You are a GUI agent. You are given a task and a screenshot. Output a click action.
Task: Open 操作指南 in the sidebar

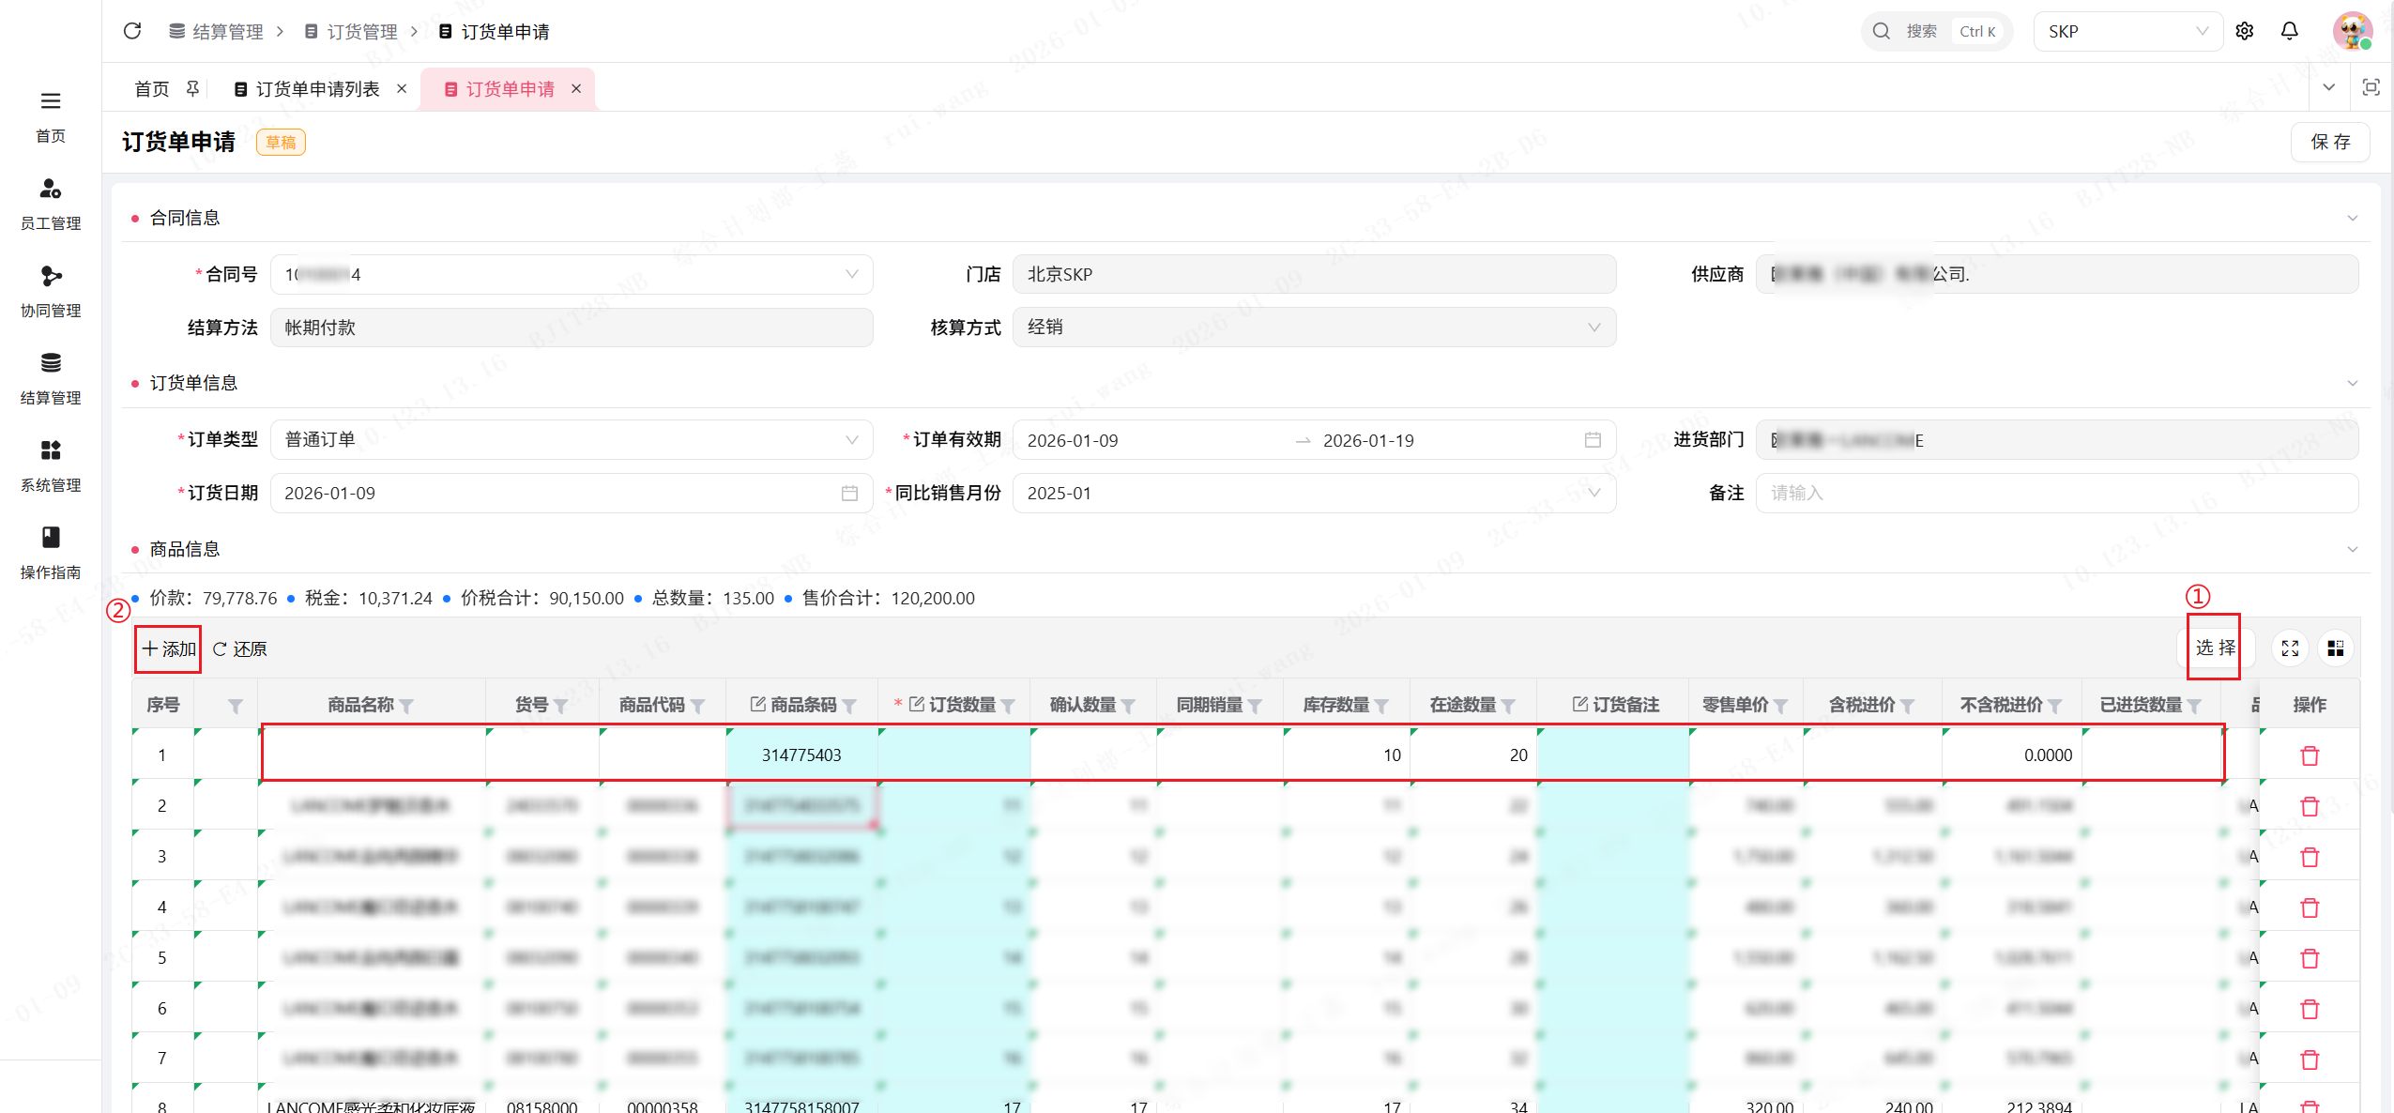click(51, 552)
